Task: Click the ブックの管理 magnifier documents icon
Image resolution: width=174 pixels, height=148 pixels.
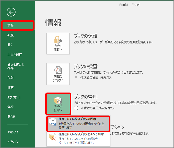Action: coord(58,100)
